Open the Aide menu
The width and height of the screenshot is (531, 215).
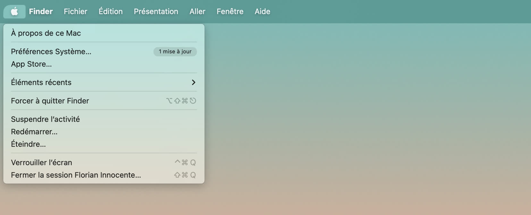[x=262, y=12]
